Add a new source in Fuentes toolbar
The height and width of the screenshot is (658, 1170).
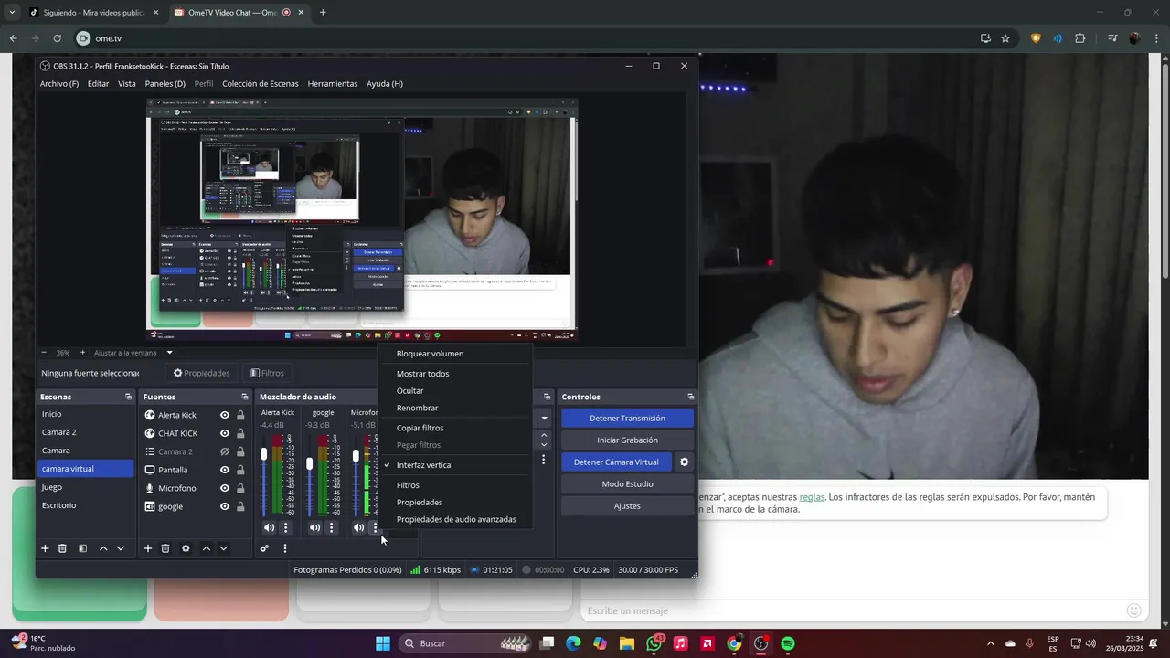tap(147, 548)
